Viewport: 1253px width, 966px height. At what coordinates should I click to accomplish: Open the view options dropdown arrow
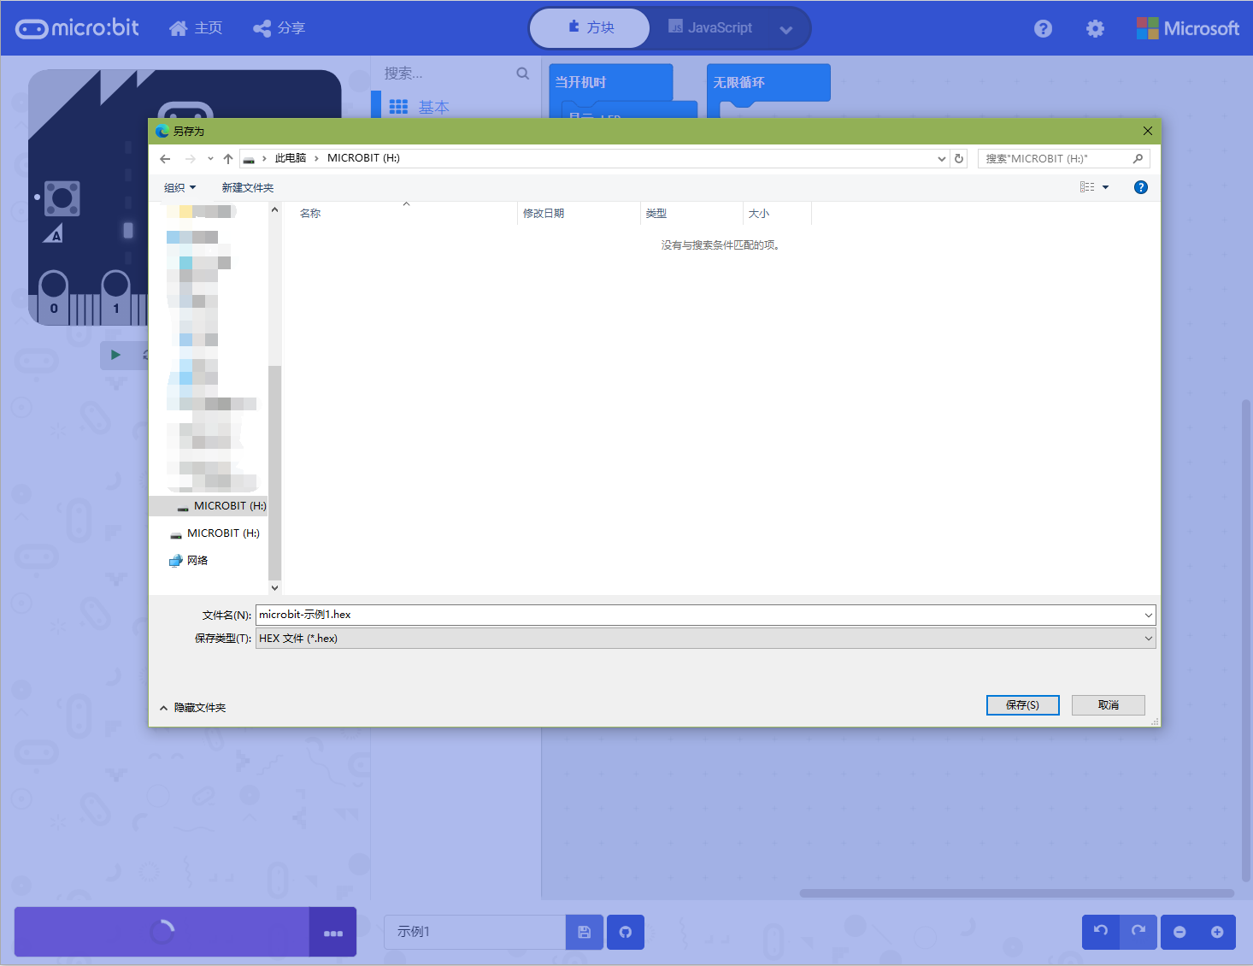tap(1105, 188)
